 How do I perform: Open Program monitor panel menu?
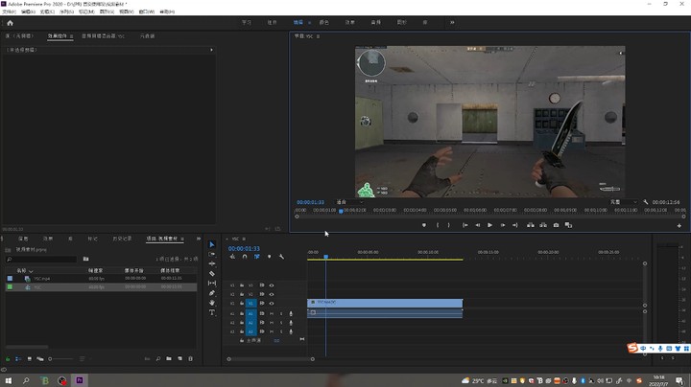coord(319,36)
